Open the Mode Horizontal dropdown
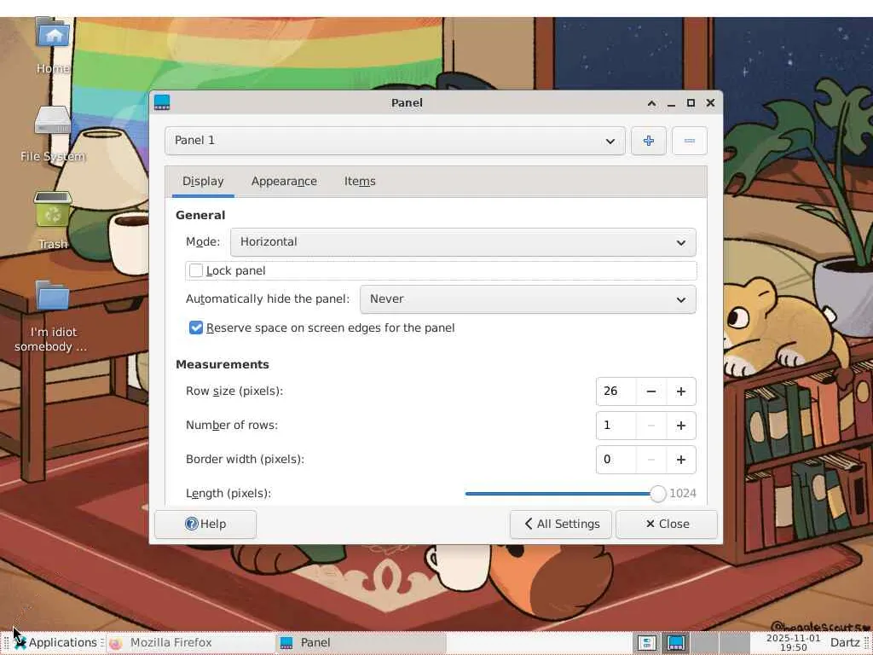This screenshot has height=655, width=873. (x=463, y=242)
